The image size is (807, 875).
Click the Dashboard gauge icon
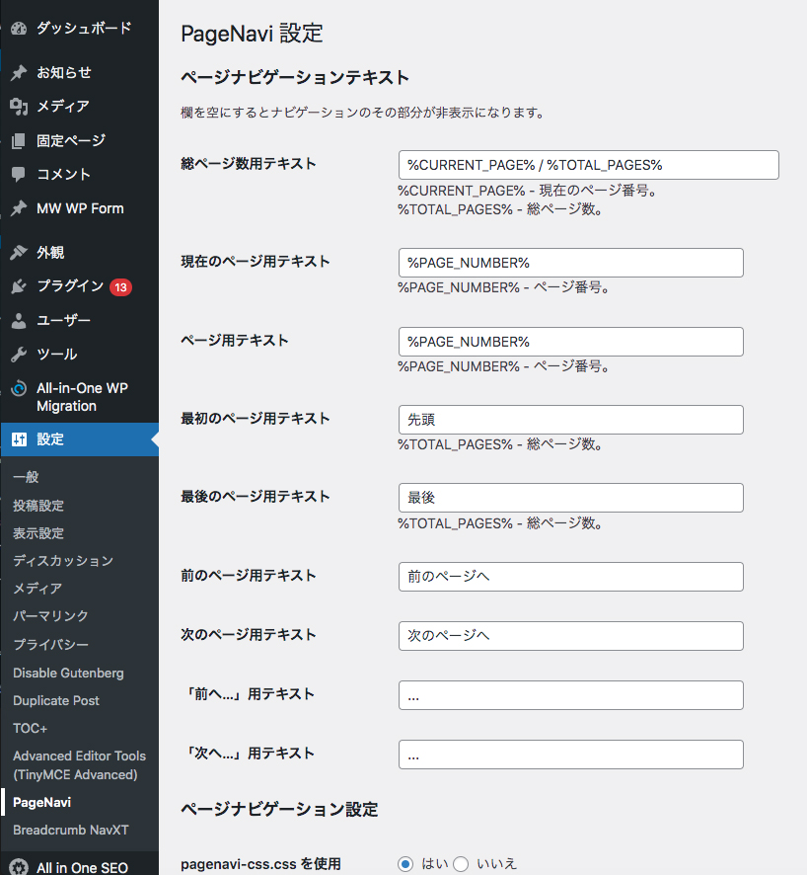coord(19,29)
